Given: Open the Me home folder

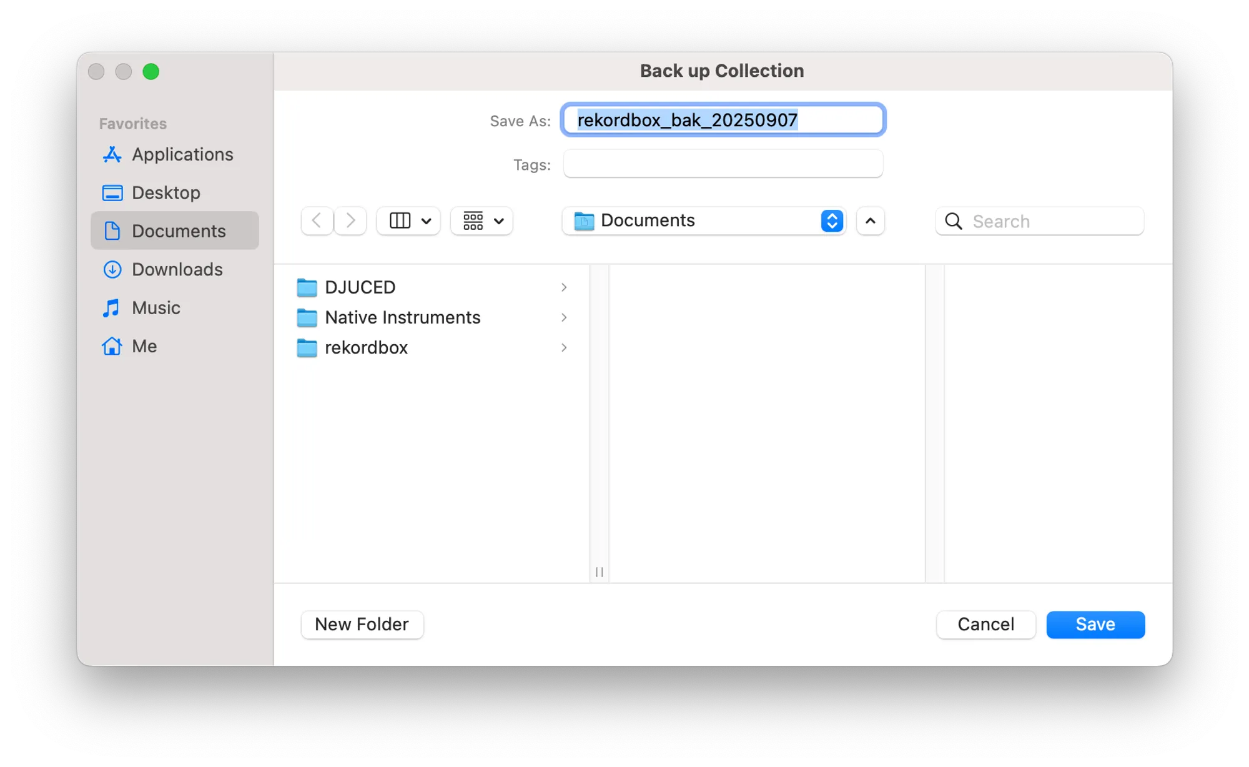Looking at the screenshot, I should point(144,346).
